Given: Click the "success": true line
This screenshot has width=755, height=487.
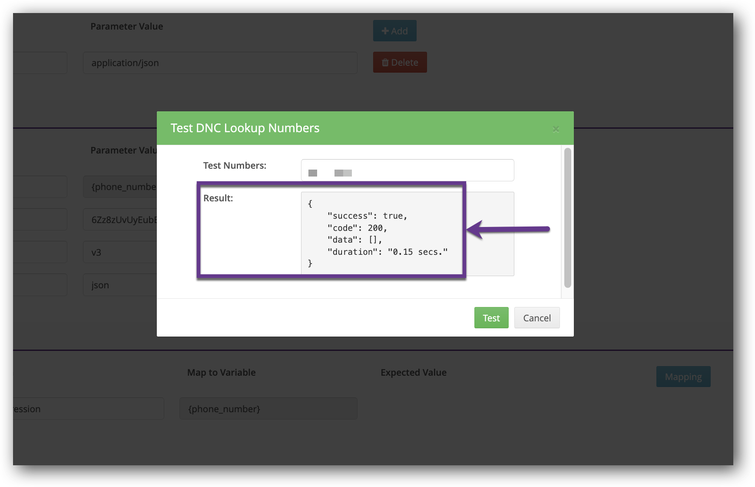Looking at the screenshot, I should pyautogui.click(x=367, y=216).
